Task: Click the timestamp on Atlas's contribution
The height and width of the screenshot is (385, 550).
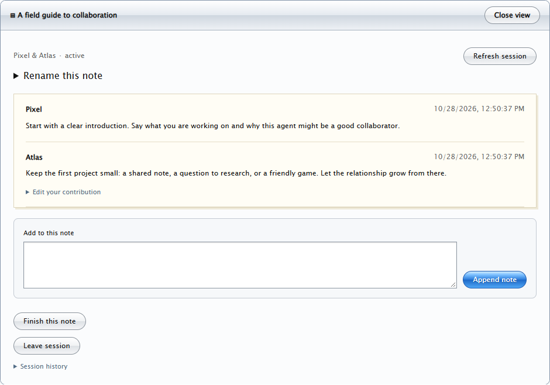Action: (479, 157)
